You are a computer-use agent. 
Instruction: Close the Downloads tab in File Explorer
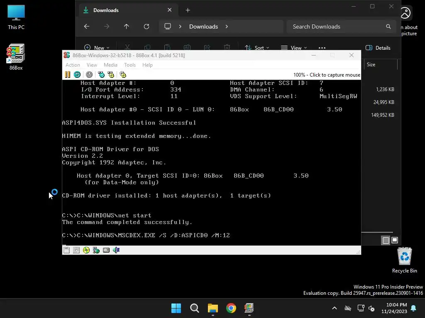coord(170,10)
